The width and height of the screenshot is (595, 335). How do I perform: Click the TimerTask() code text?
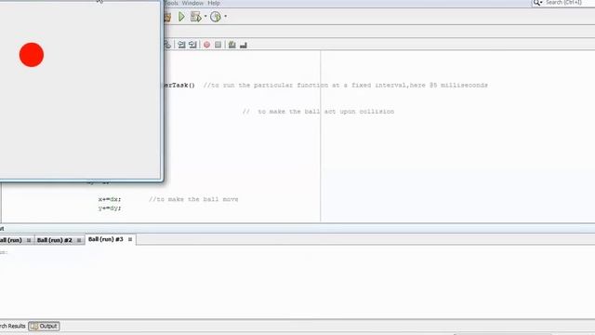click(179, 85)
